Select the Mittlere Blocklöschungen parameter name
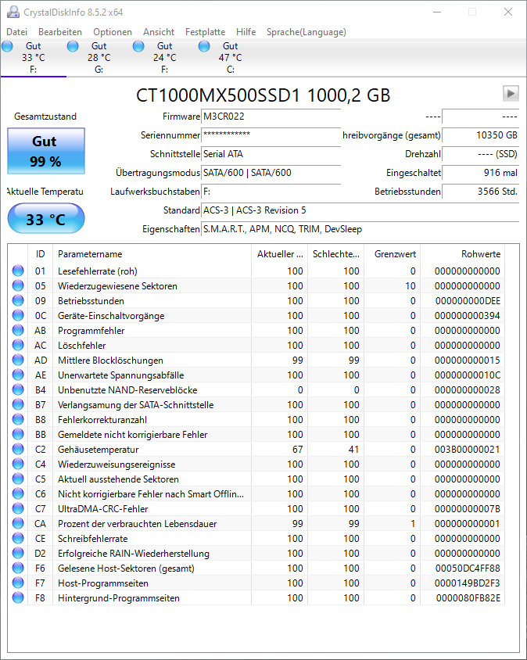The width and height of the screenshot is (527, 660). [x=110, y=360]
